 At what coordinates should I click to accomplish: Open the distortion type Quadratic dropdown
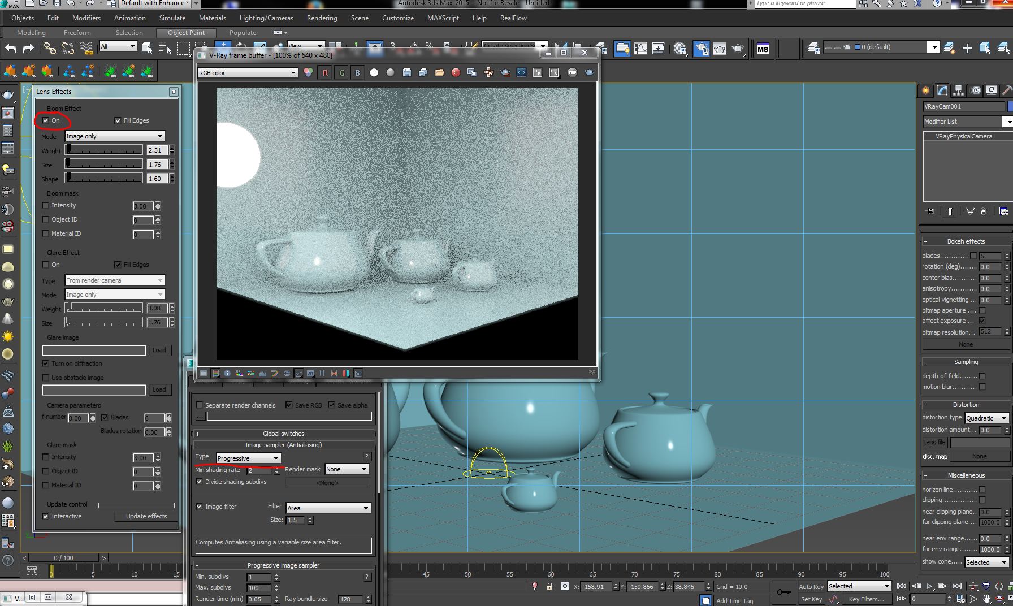point(987,418)
